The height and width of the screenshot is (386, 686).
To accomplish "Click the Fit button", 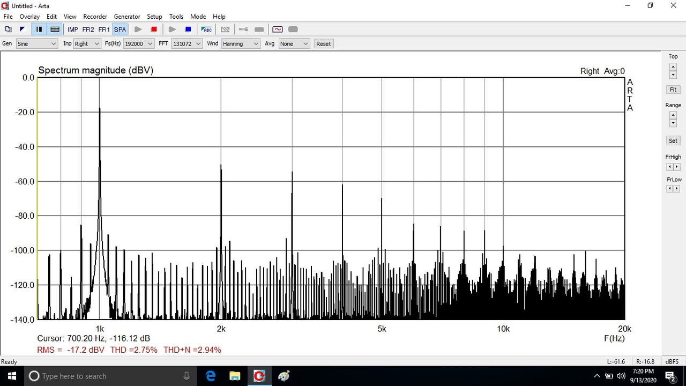I will tap(673, 90).
